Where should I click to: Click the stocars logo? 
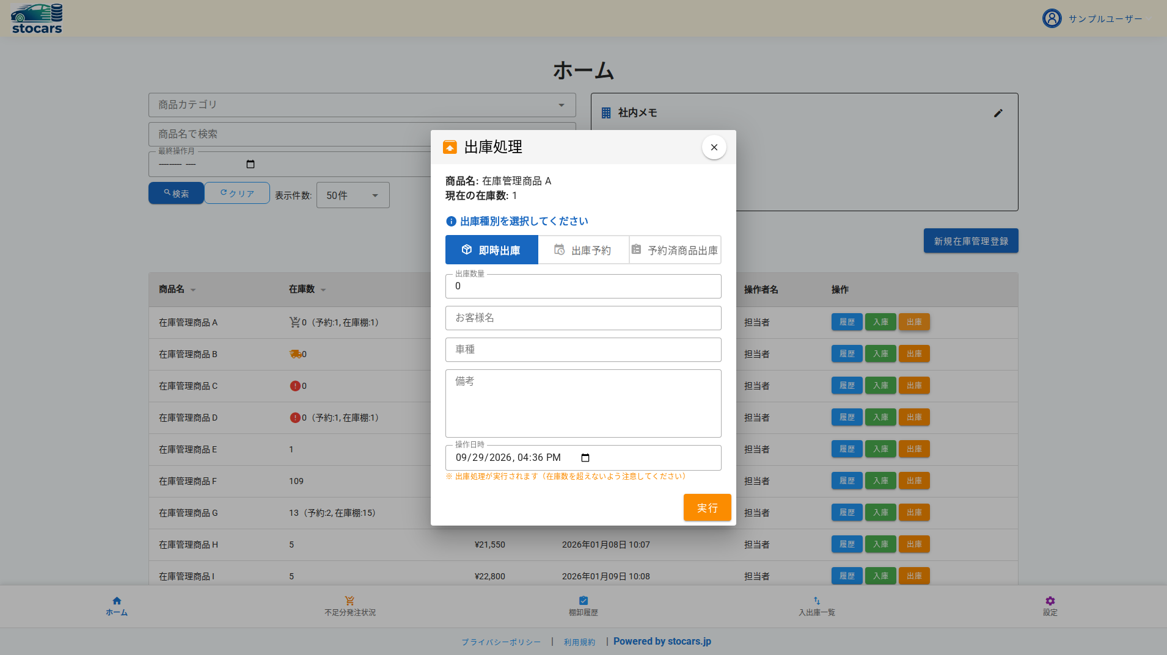click(37, 18)
